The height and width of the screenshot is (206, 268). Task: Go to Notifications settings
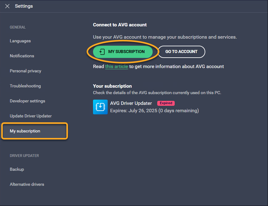tap(22, 56)
